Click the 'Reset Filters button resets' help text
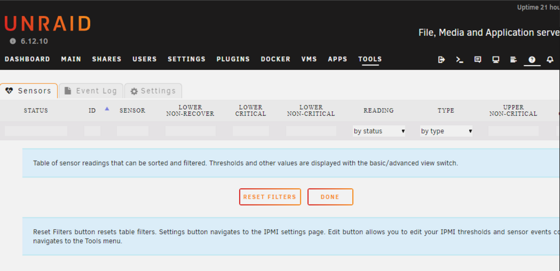Screen dimensions: 560x271 coord(296,236)
